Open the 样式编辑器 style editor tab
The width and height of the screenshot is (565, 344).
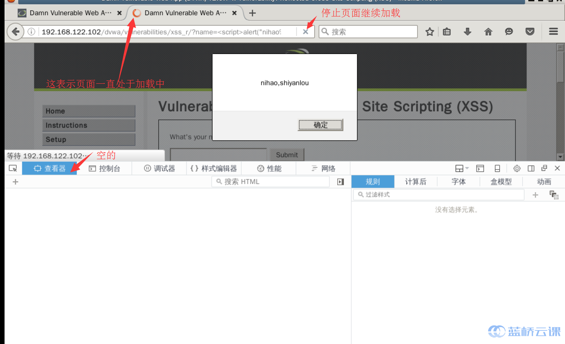(x=214, y=168)
